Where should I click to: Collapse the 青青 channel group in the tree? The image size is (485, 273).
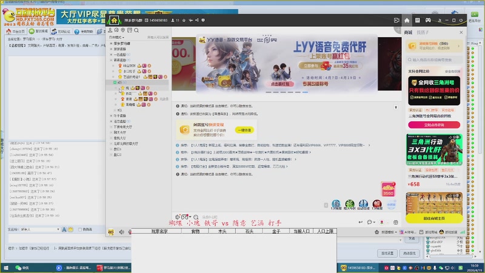pos(111,60)
